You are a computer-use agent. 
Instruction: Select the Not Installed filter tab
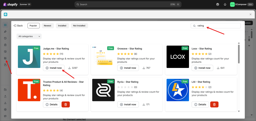[x=79, y=26]
